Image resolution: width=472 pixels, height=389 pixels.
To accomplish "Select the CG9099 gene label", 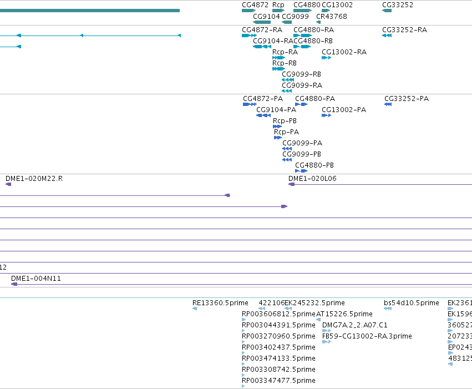I will 295,16.
